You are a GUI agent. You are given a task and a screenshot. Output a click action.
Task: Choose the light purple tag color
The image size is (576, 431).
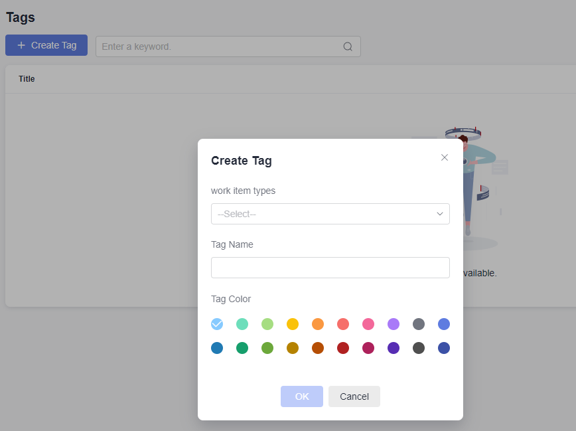394,324
